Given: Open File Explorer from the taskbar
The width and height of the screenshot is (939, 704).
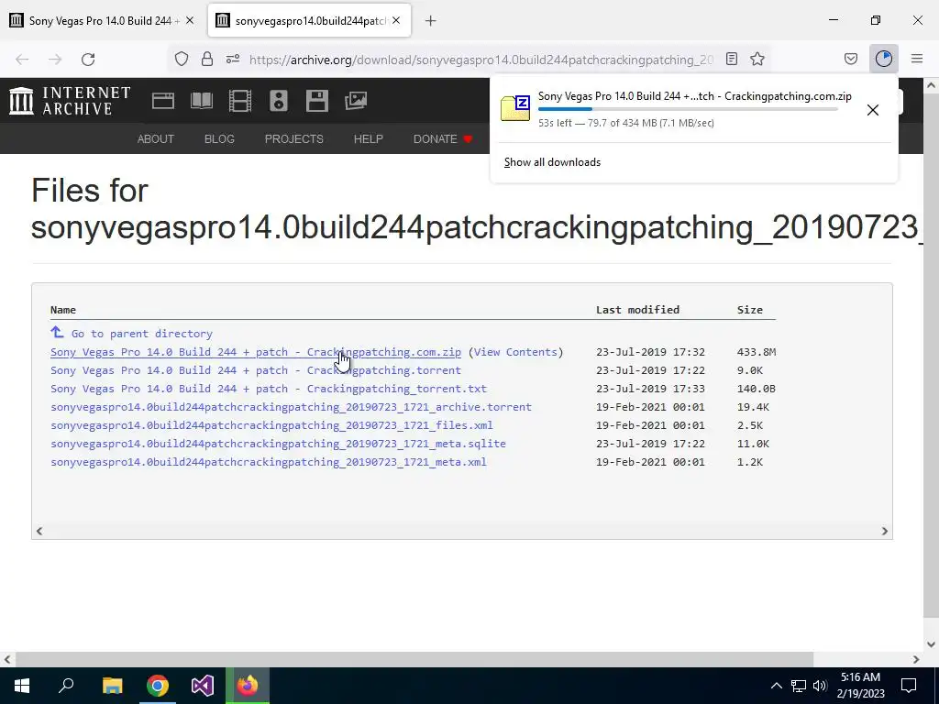Looking at the screenshot, I should point(112,686).
